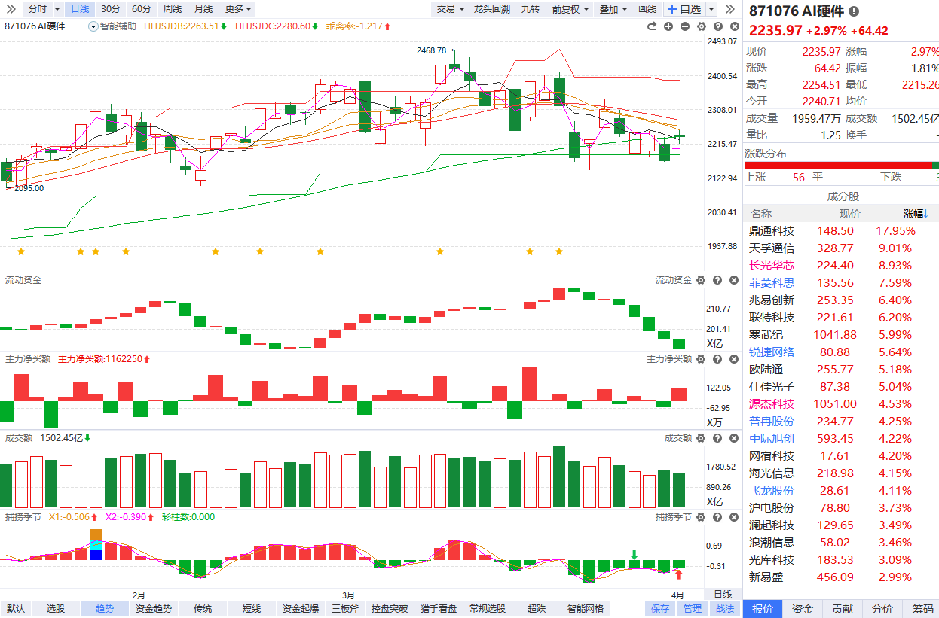Click the redo/share arrow icon on main chart
The width and height of the screenshot is (939, 618).
point(652,26)
